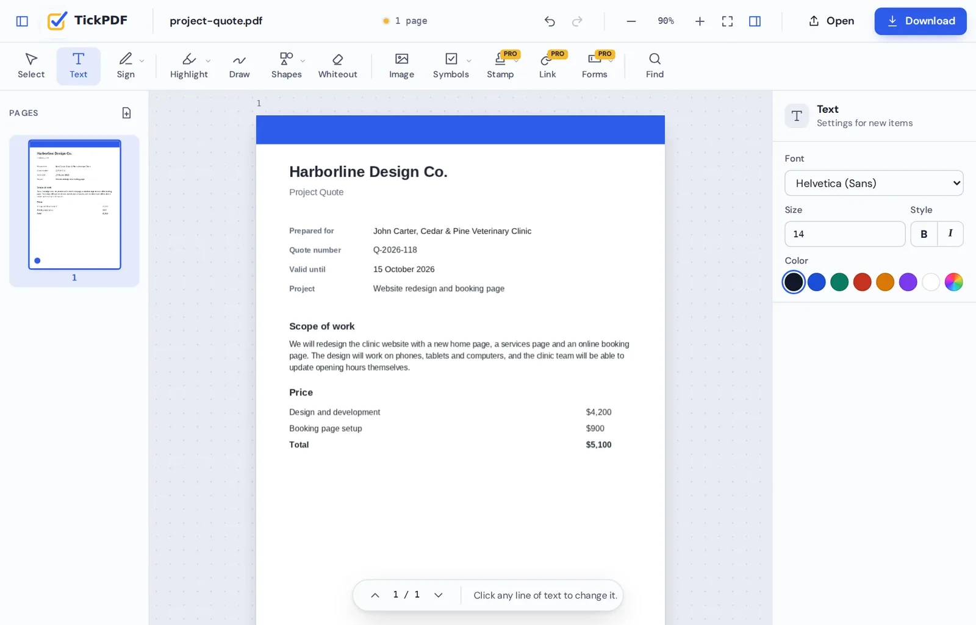Enter fullscreen view
The image size is (976, 625).
pos(727,21)
